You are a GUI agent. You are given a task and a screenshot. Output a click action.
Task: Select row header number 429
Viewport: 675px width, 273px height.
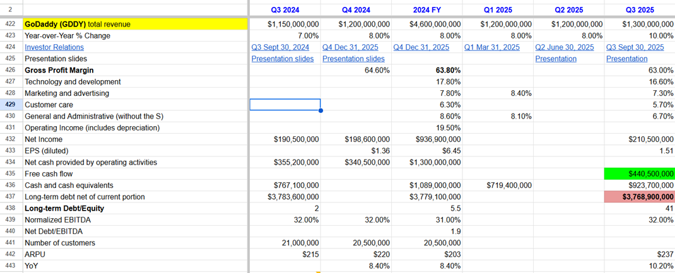11,105
